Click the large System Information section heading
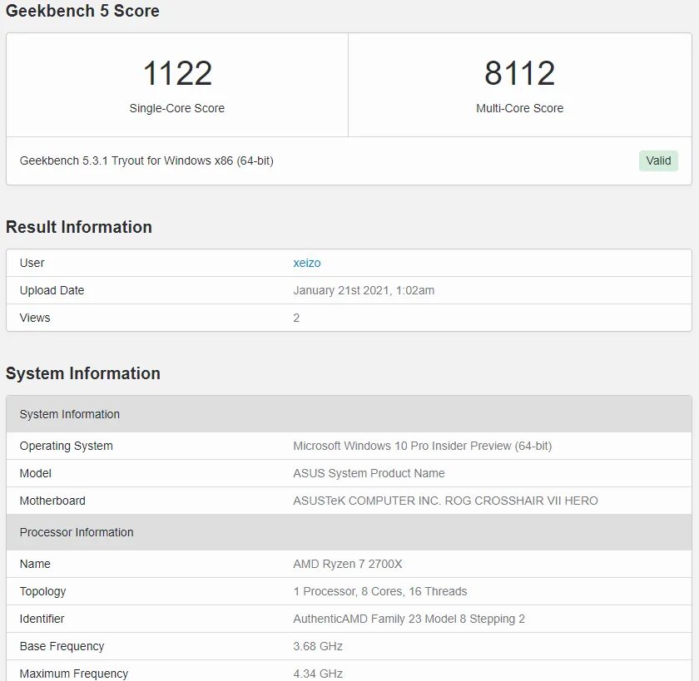 pos(83,373)
